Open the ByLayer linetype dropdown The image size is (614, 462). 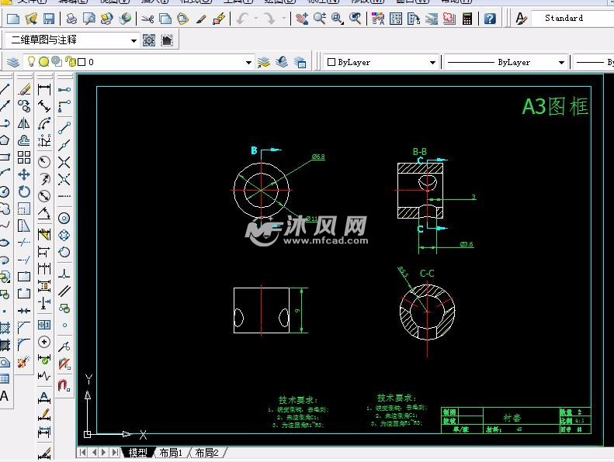click(560, 62)
